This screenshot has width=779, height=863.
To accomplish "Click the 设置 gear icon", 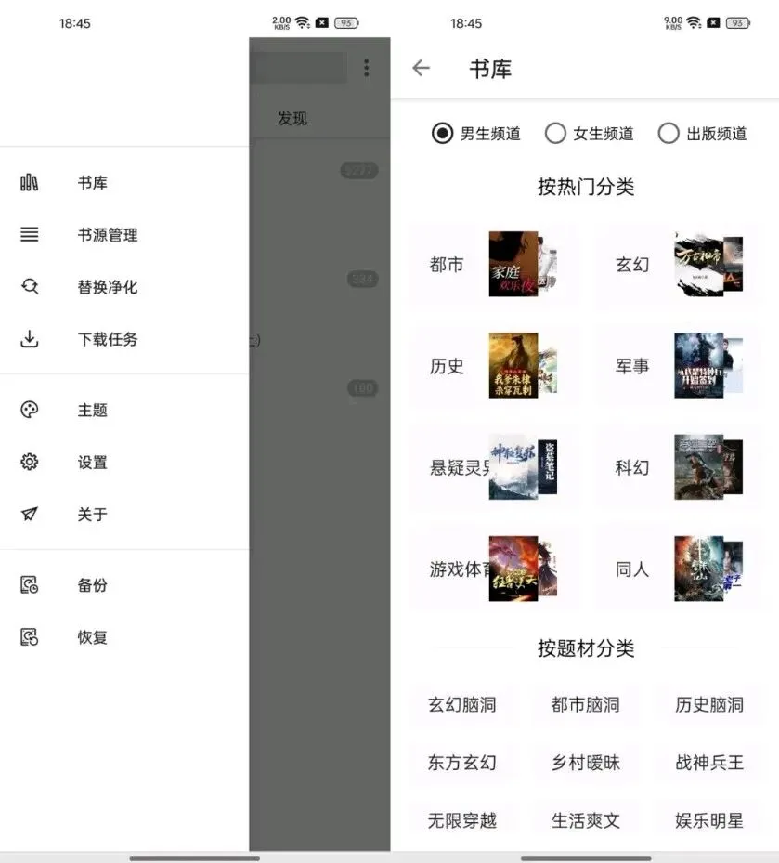I will pyautogui.click(x=29, y=462).
